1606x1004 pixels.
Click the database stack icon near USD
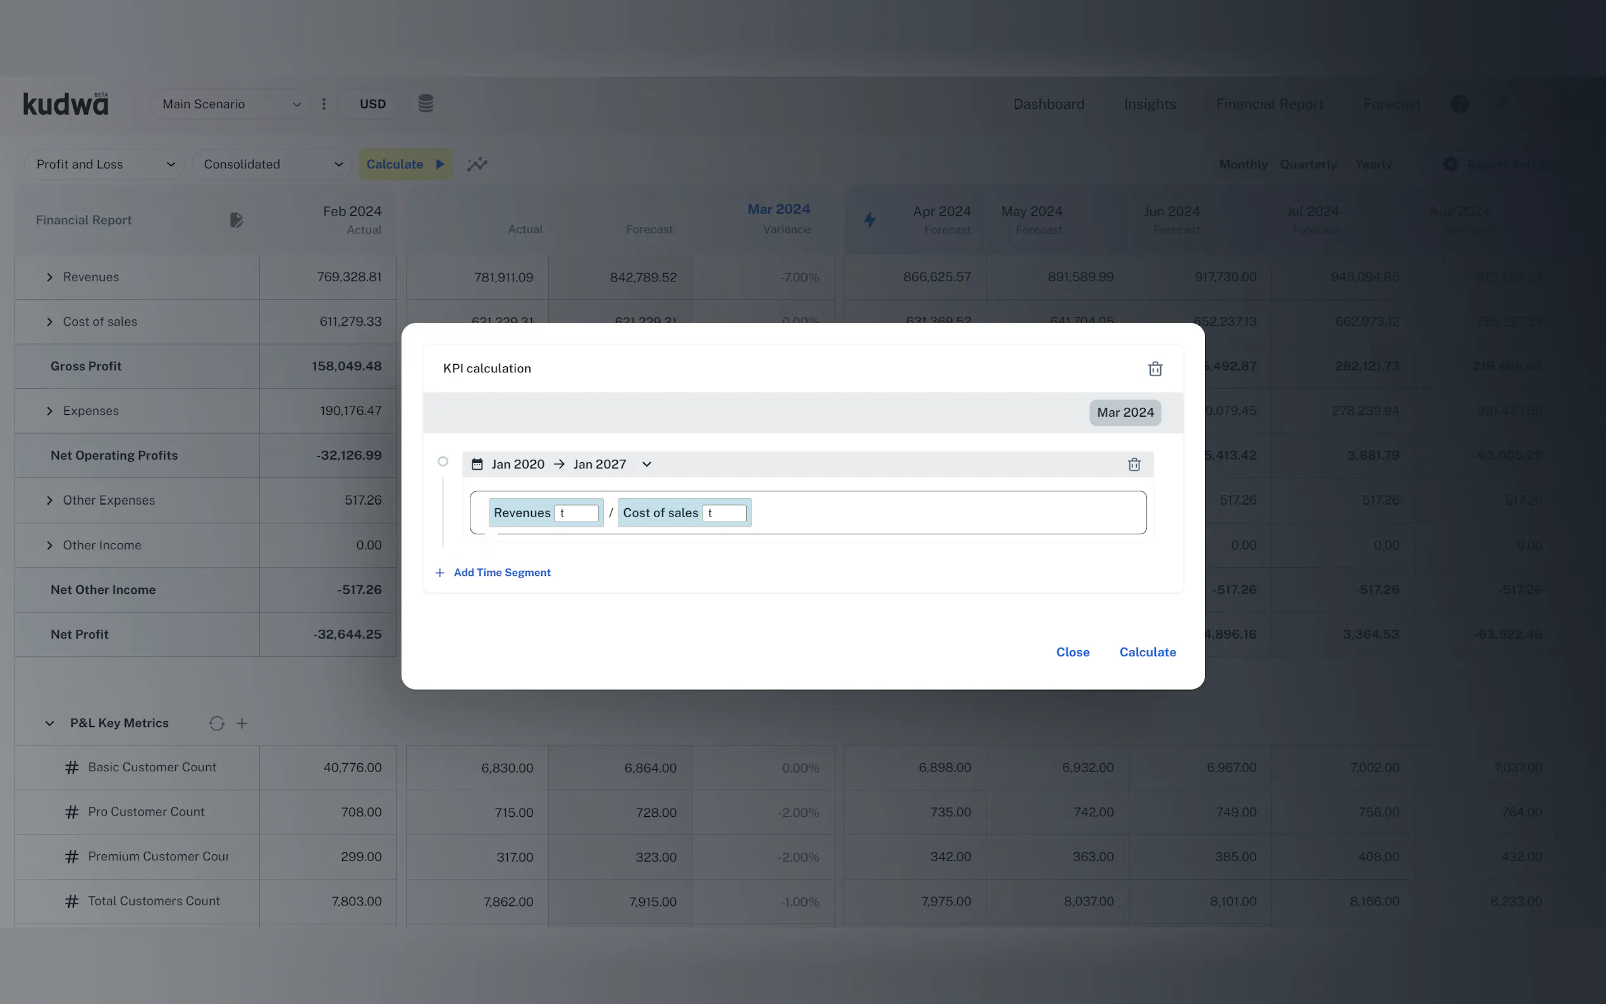(x=426, y=104)
